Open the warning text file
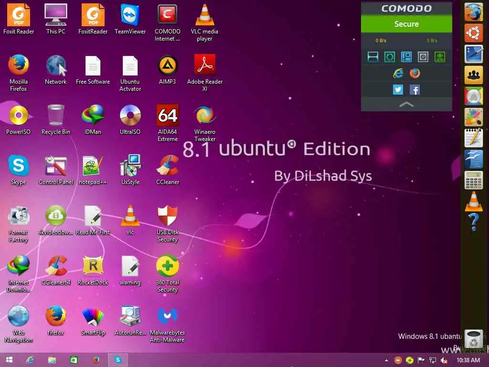This screenshot has width=489, height=367. pyautogui.click(x=130, y=270)
